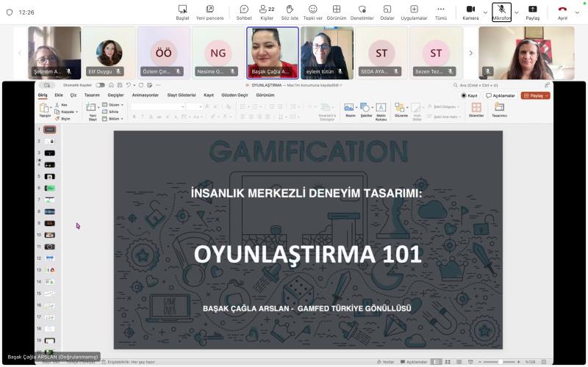Expand camera device options arrow
Screen dimensions: 588x367
click(485, 12)
